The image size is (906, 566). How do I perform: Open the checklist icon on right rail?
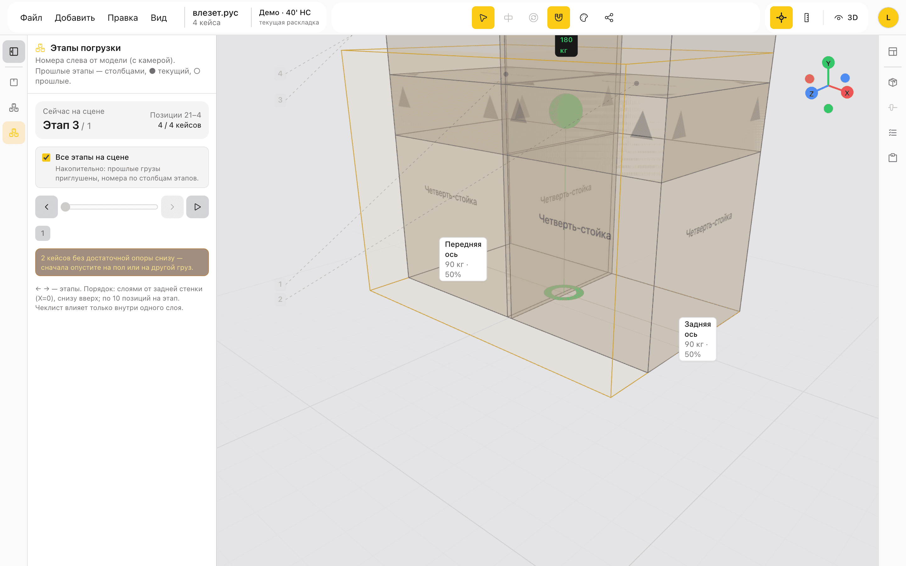892,132
